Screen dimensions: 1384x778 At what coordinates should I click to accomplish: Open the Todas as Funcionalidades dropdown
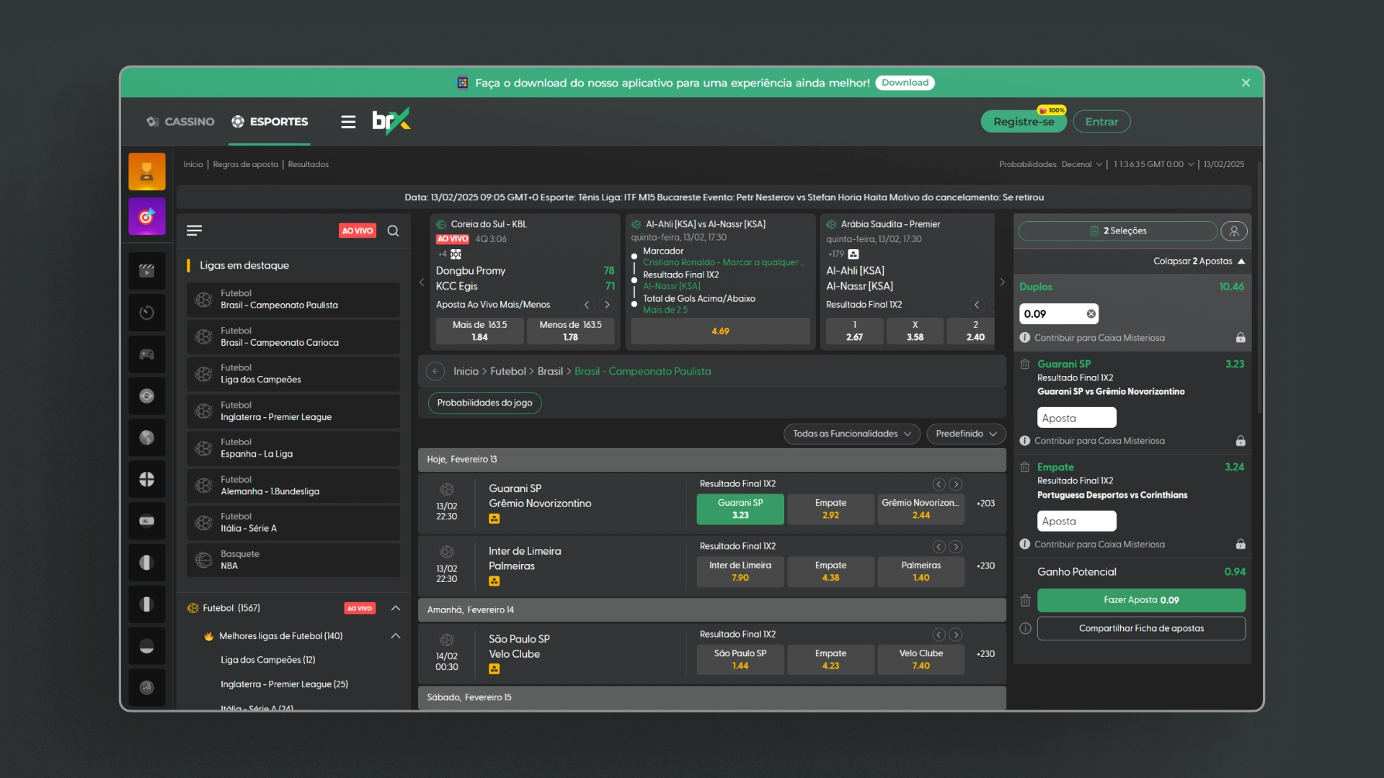(x=851, y=434)
